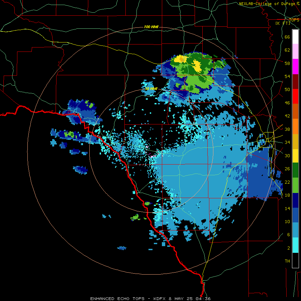Click the legend value 38
Image resolution: width=301 pixels, height=301 pixels.
point(287,129)
